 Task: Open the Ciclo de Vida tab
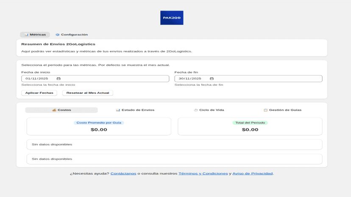click(209, 110)
